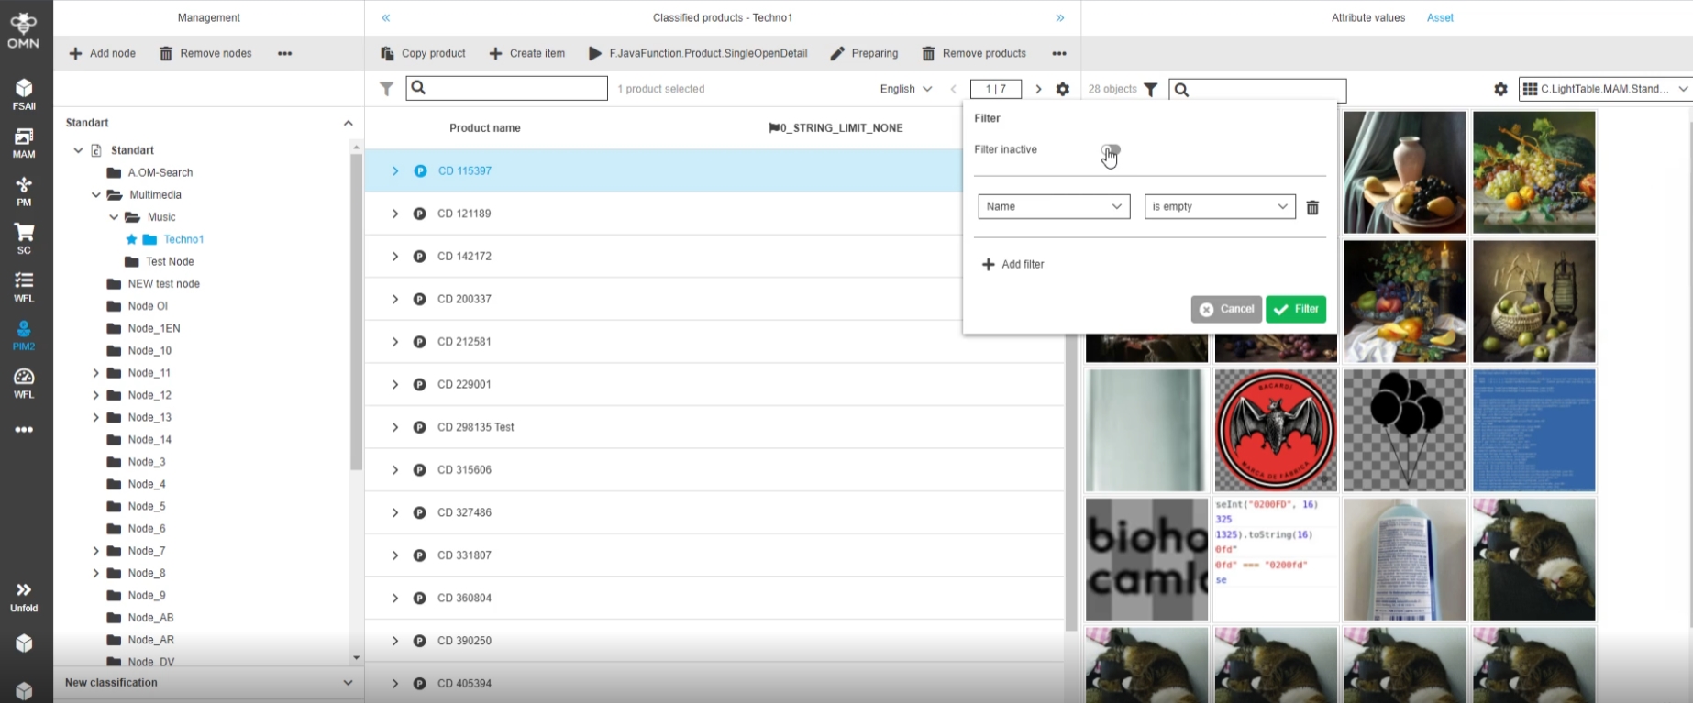Viewport: 1693px width, 703px height.
Task: Open the 'is empty' condition dropdown
Action: [x=1220, y=206]
